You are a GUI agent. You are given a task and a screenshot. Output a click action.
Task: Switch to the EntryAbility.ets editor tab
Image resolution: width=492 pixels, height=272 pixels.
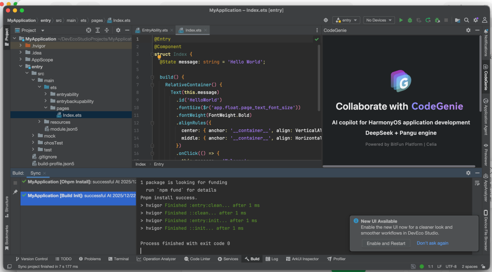154,30
